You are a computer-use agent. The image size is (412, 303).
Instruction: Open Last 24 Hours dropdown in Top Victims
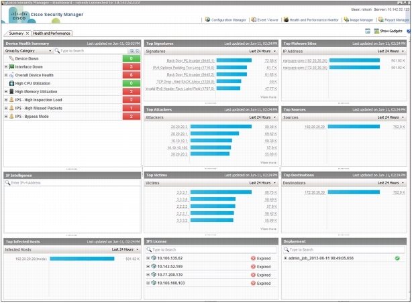click(262, 183)
